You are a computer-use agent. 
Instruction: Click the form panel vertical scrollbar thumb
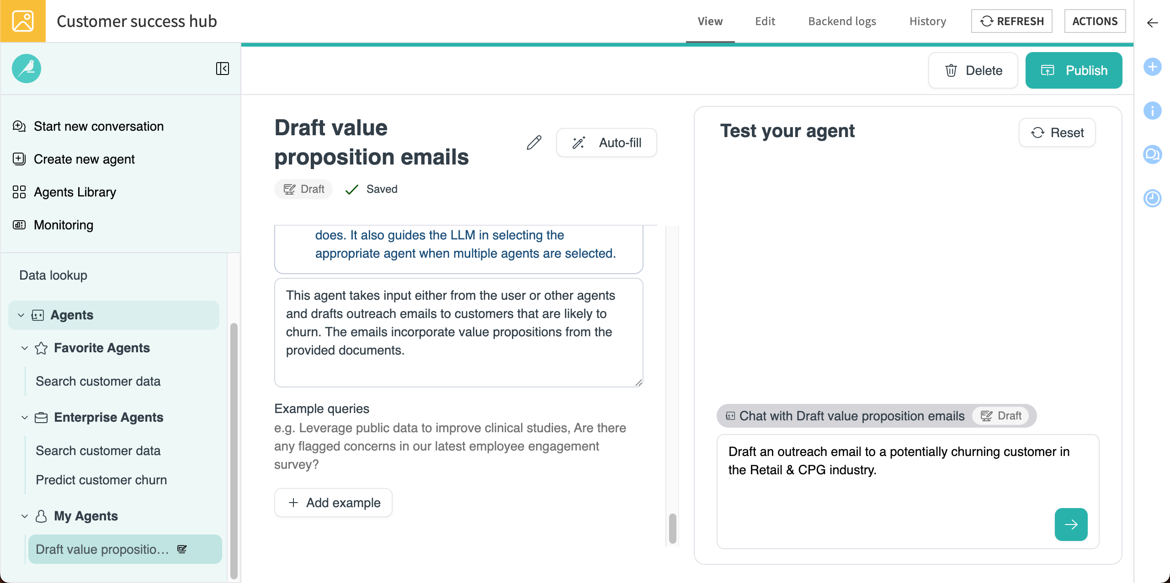[672, 528]
